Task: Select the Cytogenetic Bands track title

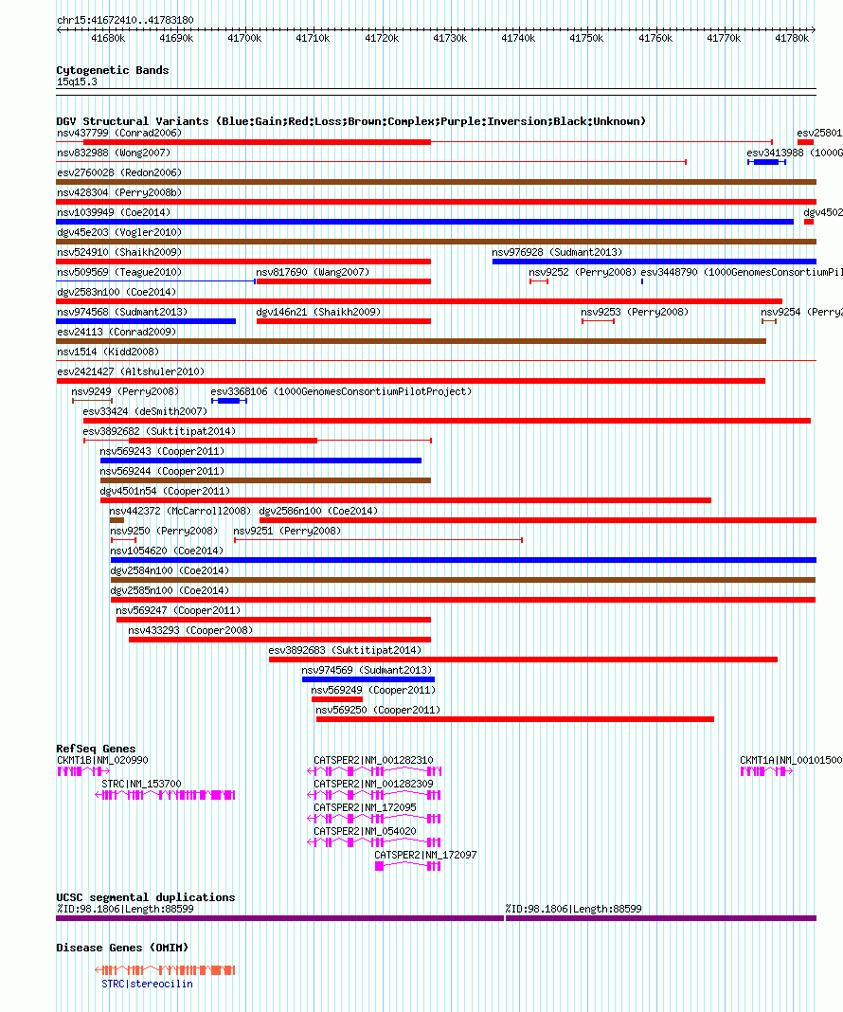Action: click(112, 70)
